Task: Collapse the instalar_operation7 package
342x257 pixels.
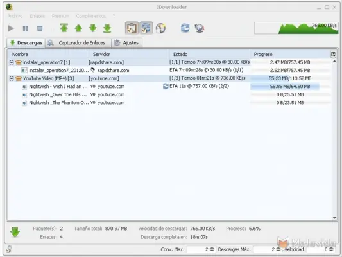Action: [12, 62]
